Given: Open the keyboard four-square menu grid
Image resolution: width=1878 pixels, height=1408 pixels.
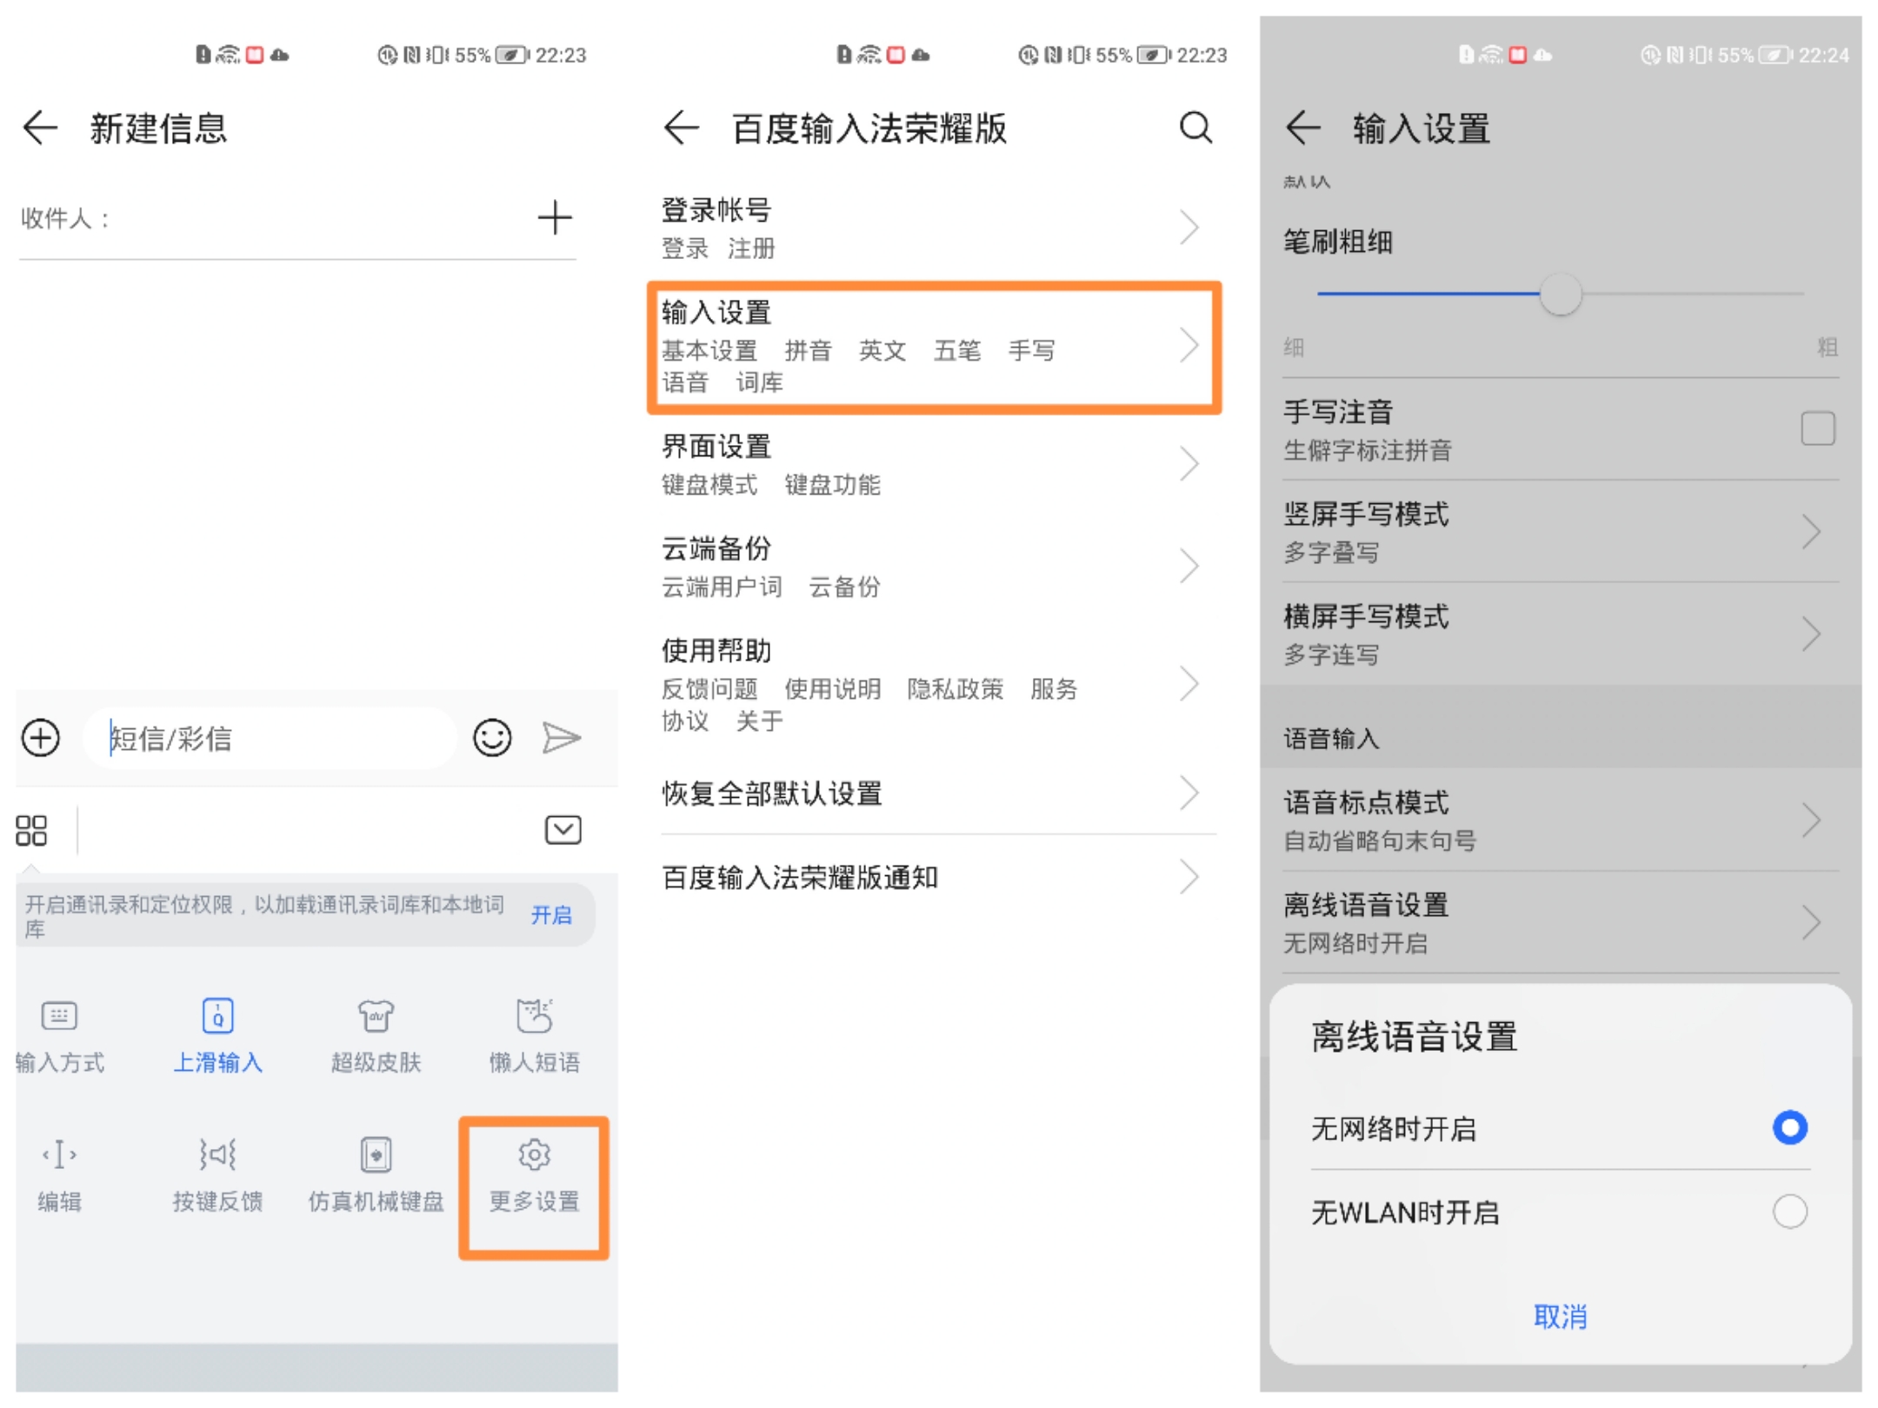Looking at the screenshot, I should tap(31, 830).
